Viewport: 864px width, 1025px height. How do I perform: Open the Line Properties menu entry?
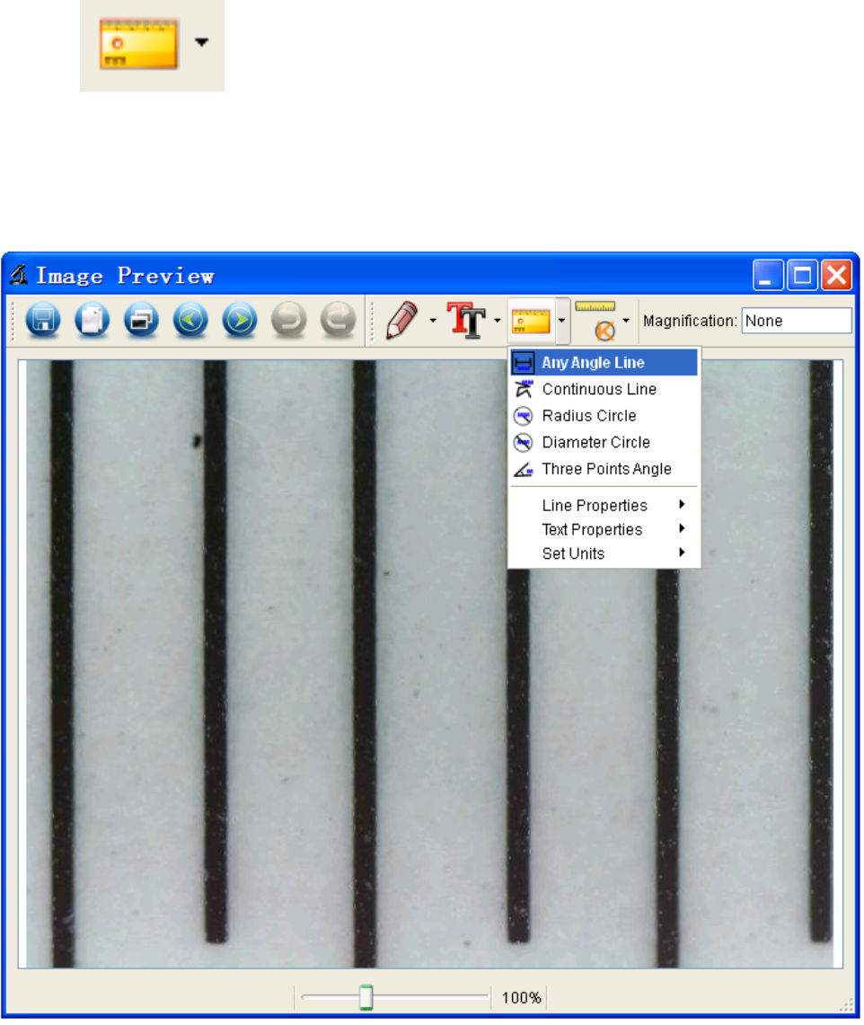pyautogui.click(x=604, y=506)
